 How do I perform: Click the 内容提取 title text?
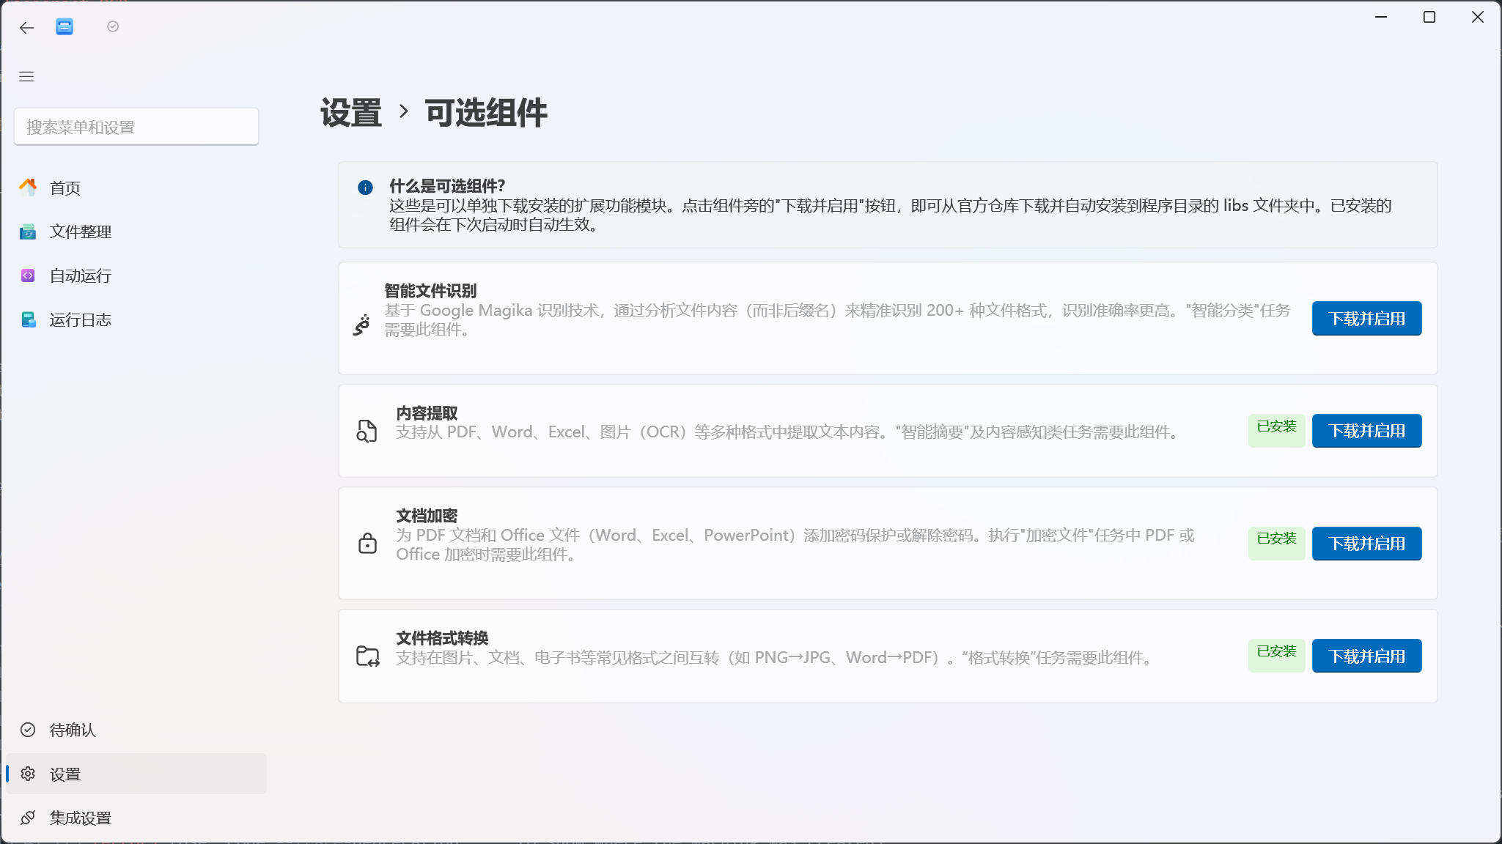(427, 413)
